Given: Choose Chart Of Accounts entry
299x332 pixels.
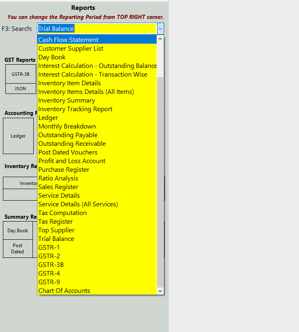Looking at the screenshot, I should coord(97,291).
